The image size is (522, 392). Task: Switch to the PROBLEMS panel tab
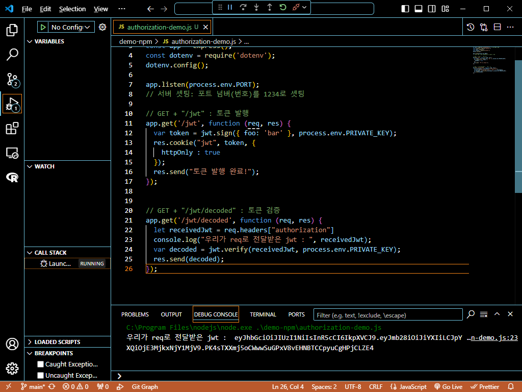click(x=135, y=314)
